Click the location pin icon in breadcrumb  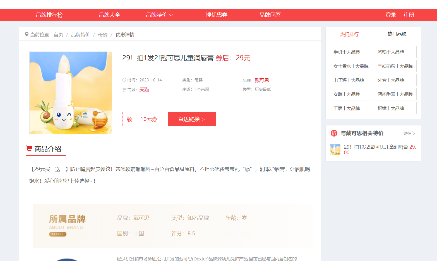(27, 34)
